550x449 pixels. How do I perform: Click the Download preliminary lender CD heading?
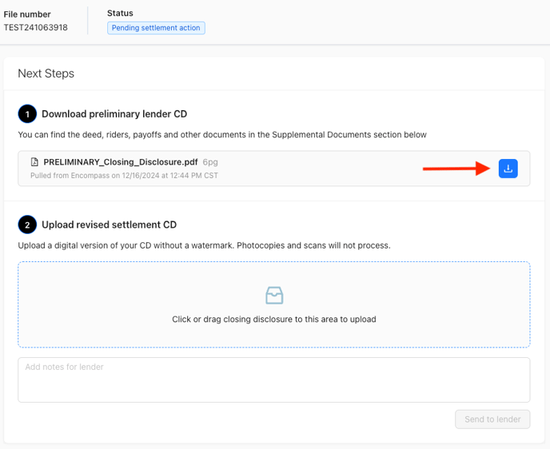pyautogui.click(x=114, y=114)
